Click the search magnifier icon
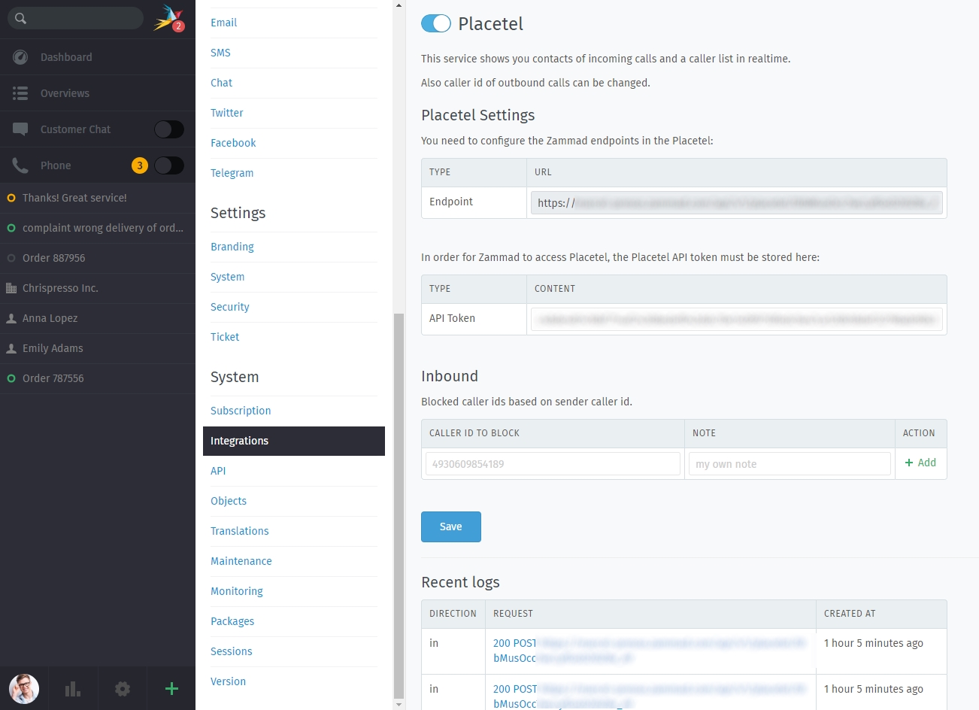Image resolution: width=979 pixels, height=710 pixels. (20, 18)
